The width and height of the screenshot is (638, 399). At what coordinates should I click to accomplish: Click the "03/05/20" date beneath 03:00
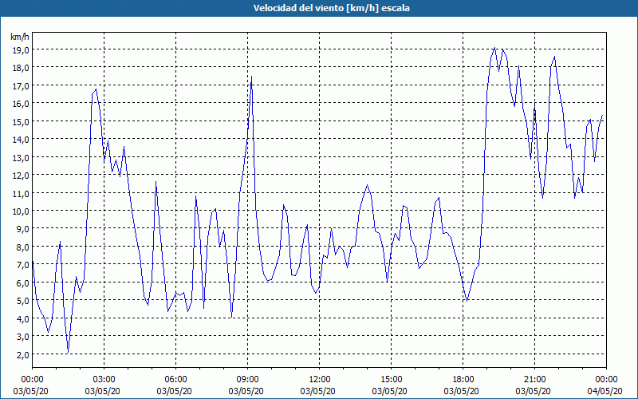point(103,391)
